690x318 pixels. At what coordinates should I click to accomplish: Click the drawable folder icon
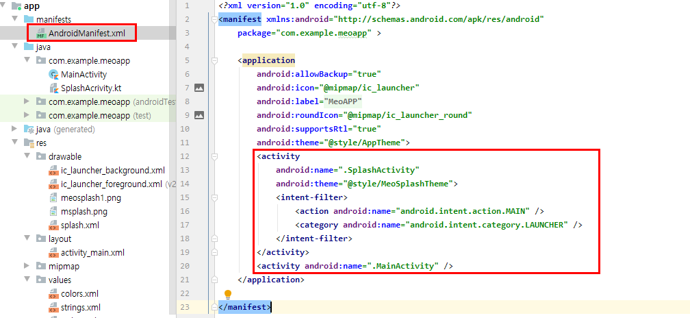41,156
